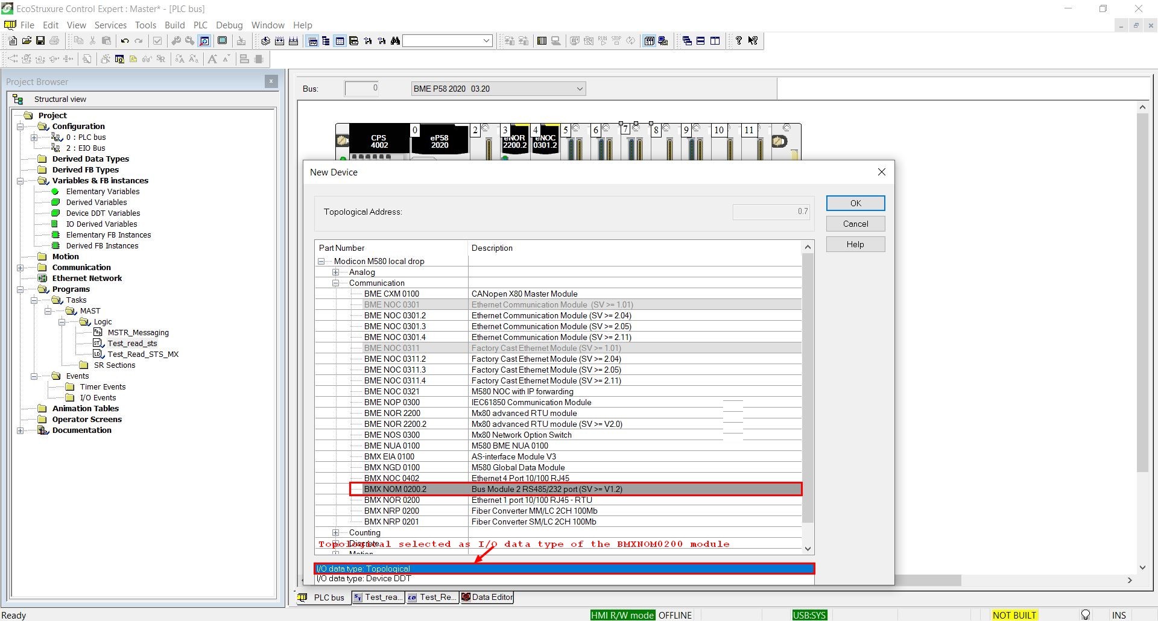
Task: Click the Undo arrow icon
Action: (125, 41)
